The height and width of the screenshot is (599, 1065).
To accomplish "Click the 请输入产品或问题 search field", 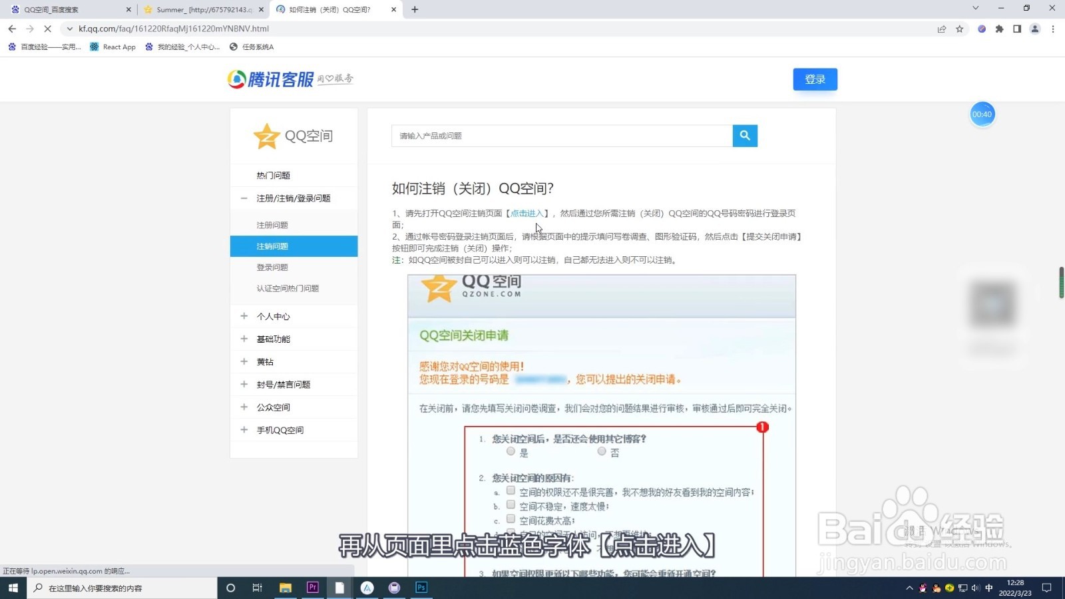I will (x=562, y=136).
